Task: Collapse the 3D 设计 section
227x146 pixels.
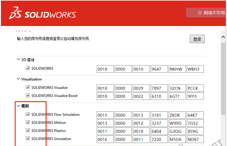Action: [x=18, y=59]
